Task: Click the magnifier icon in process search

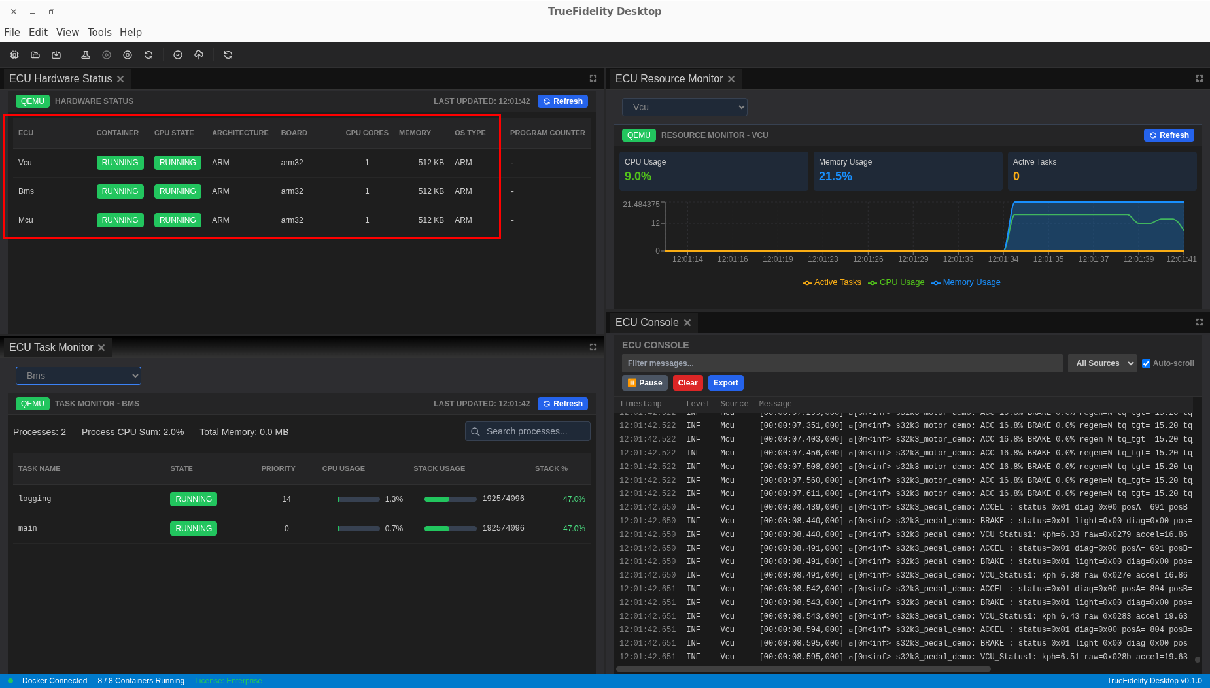Action: 475,431
